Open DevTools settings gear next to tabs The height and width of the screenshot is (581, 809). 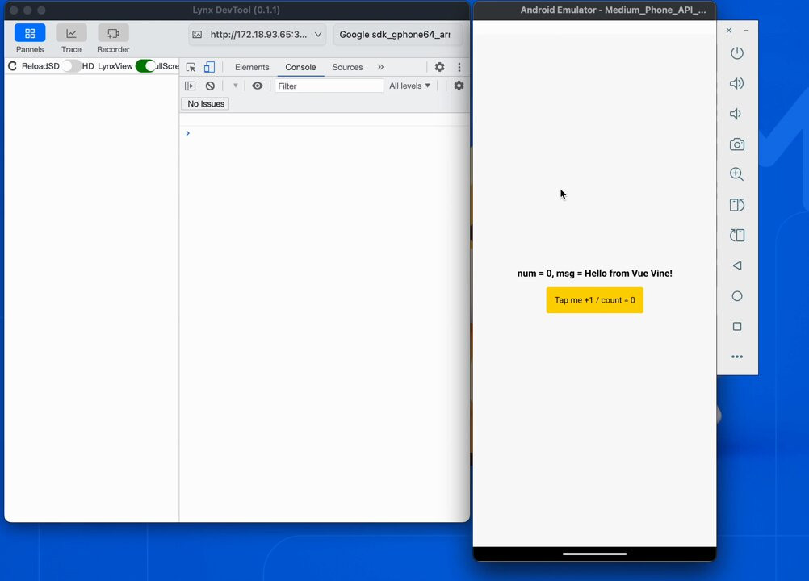click(439, 67)
